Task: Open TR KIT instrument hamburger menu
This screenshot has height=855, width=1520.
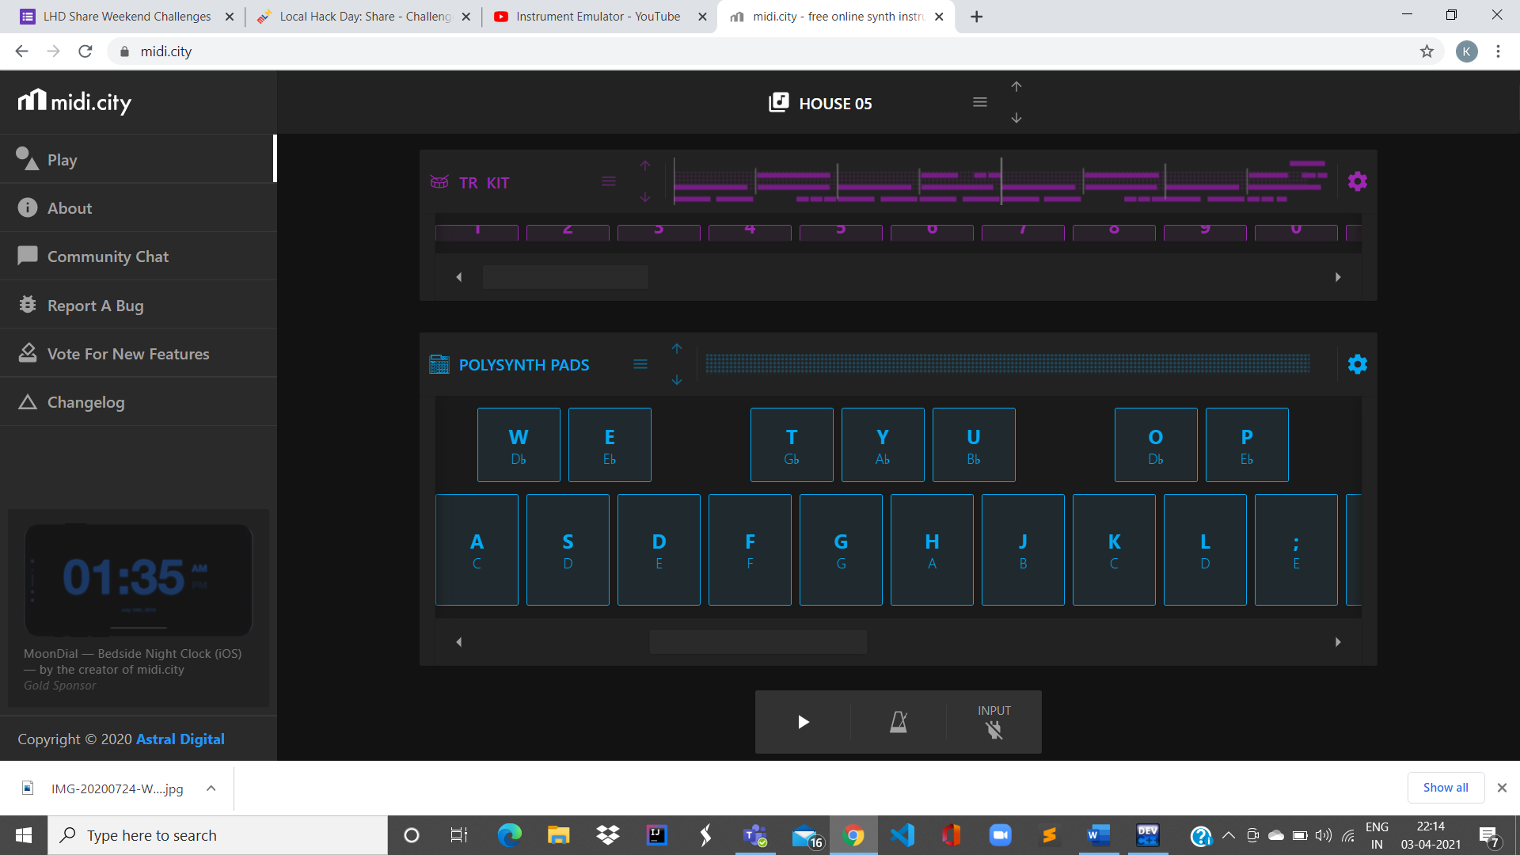Action: pyautogui.click(x=608, y=182)
